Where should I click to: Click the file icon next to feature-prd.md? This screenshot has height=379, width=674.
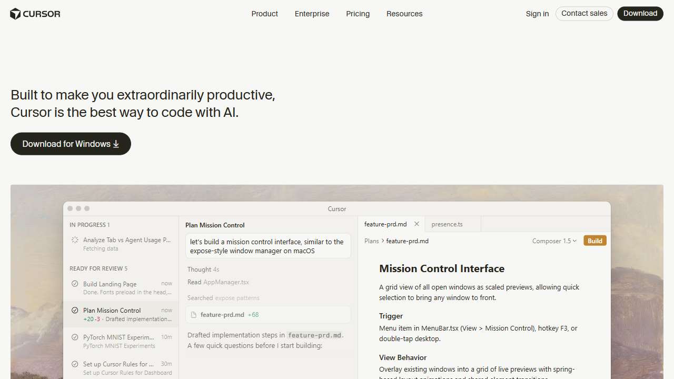click(x=194, y=314)
